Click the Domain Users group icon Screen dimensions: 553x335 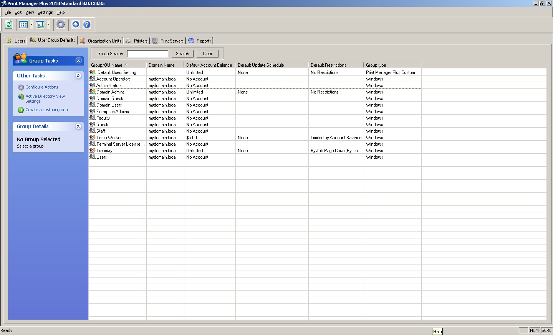93,105
